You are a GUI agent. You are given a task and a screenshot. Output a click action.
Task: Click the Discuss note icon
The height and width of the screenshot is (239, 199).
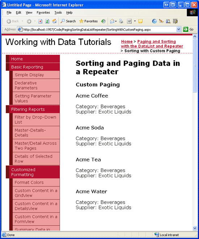coord(141,21)
